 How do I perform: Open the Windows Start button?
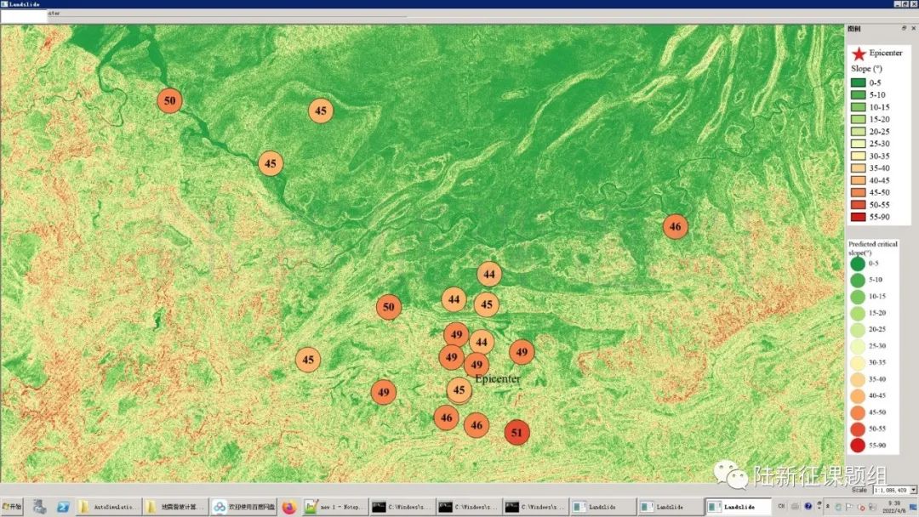click(12, 507)
